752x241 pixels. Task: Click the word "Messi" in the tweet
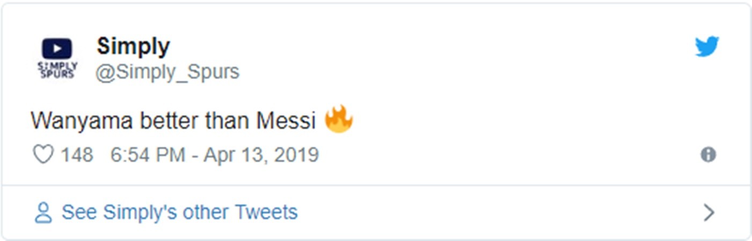point(286,121)
